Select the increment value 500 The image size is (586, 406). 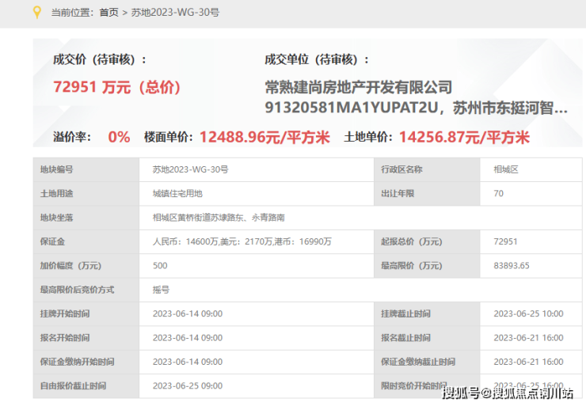click(160, 266)
